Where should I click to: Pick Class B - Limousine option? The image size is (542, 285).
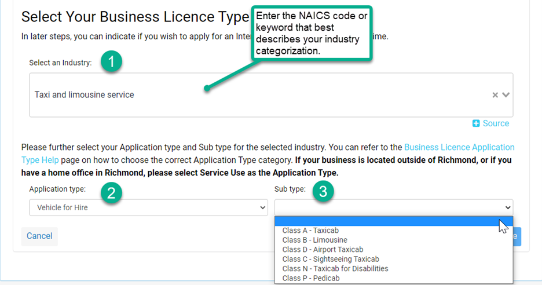pos(314,240)
